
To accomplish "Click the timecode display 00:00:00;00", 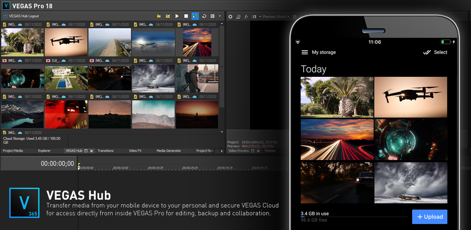I will pos(57,164).
